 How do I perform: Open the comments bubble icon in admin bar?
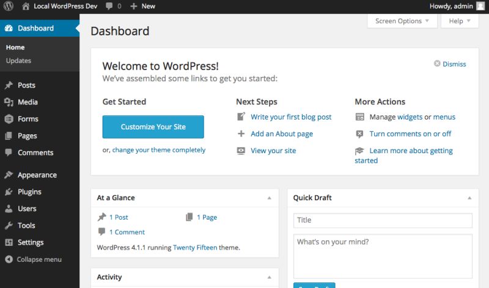[109, 6]
